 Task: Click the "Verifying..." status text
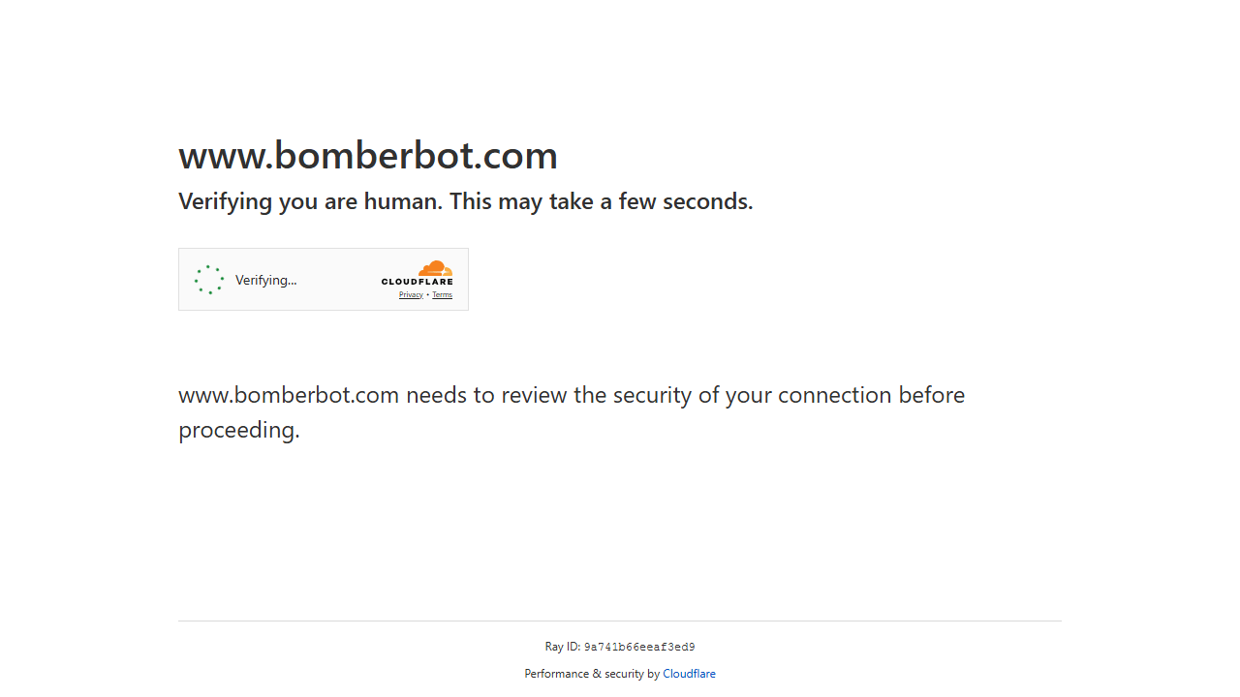[265, 281]
